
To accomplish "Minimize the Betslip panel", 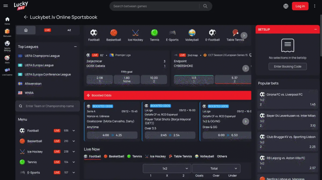I will [315, 29].
